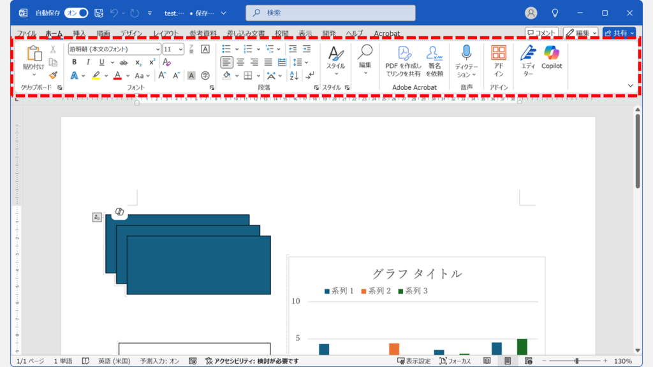Click the ディクテーション microphone icon
This screenshot has width=653, height=367.
point(466,53)
